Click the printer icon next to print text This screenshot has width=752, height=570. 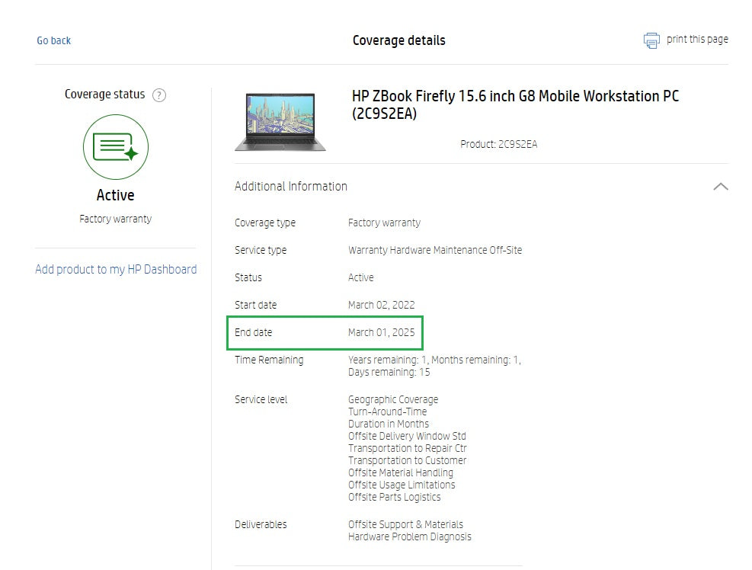click(x=651, y=40)
